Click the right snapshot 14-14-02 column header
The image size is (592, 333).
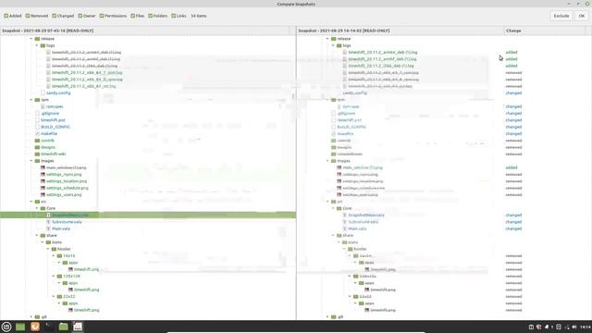click(401, 31)
